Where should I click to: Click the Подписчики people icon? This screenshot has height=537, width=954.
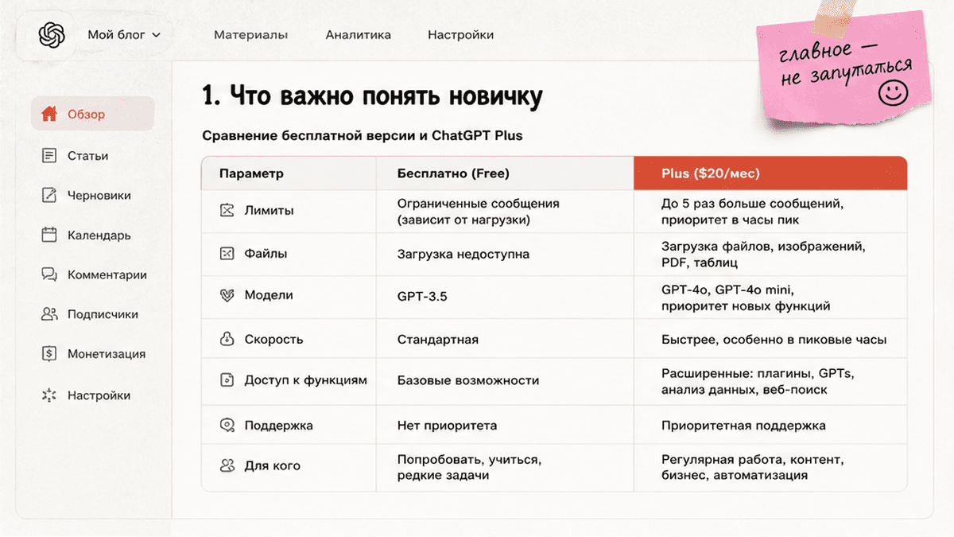[x=49, y=314]
